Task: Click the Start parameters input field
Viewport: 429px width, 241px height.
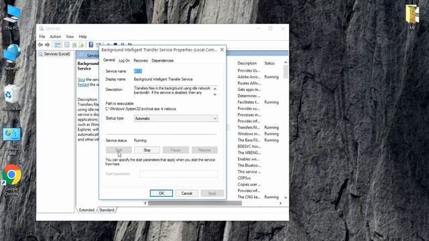Action: [x=179, y=174]
